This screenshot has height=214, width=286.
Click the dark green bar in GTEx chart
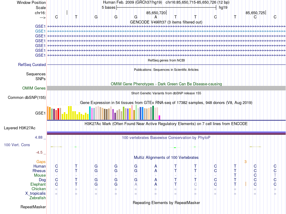point(153,113)
